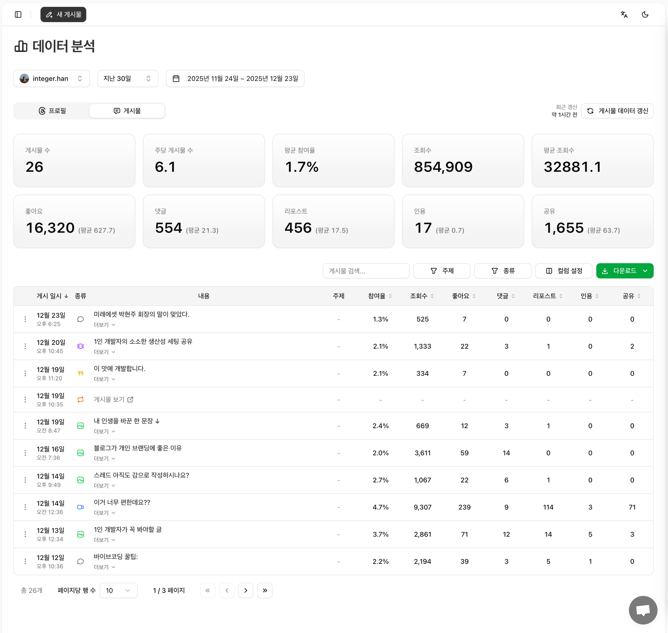The height and width of the screenshot is (633, 668).
Task: Click 게시물 데이터 갱신 button
Action: 617,111
